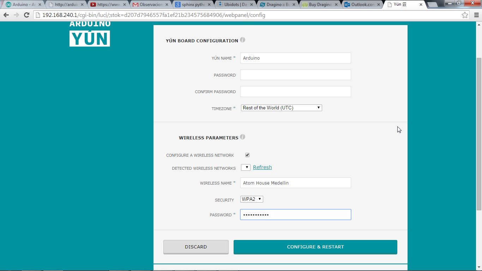Switch to the Ubidots tab
This screenshot has width=482, height=271.
pyautogui.click(x=235, y=5)
